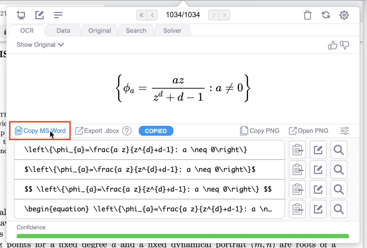Search the double-dollar LaTeX row
This screenshot has width=367, height=248.
(339, 189)
